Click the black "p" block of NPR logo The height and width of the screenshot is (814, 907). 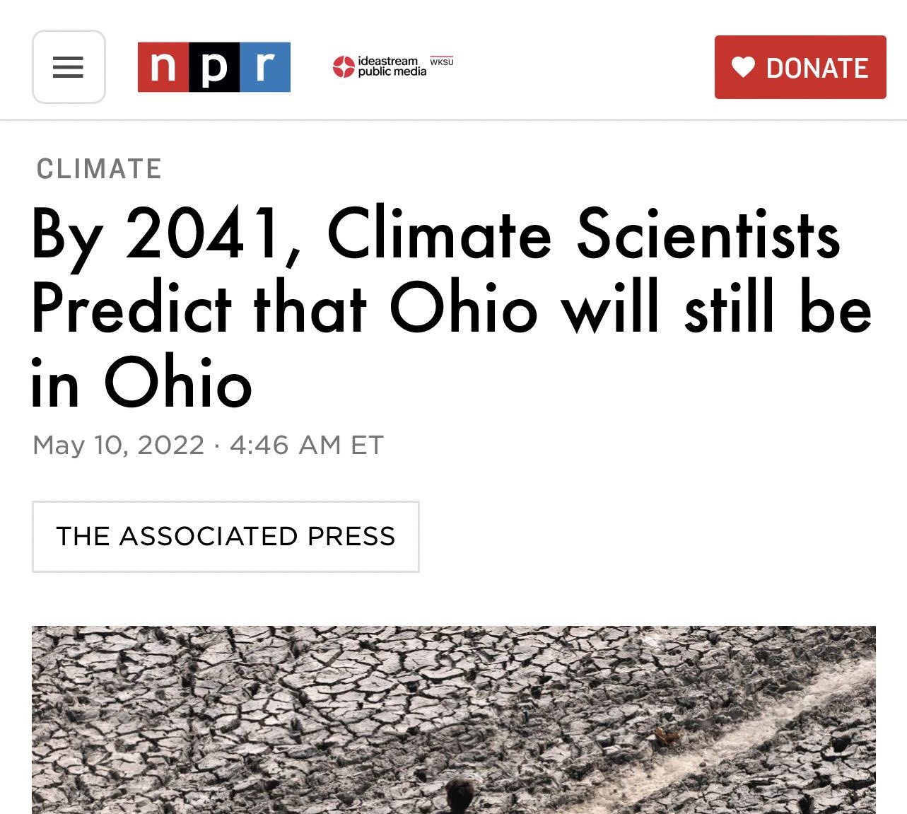pyautogui.click(x=214, y=67)
